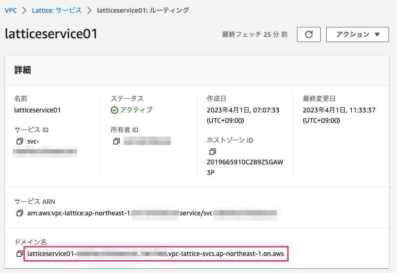Copy the hosted zone ID
The width and height of the screenshot is (397, 273).
point(213,152)
